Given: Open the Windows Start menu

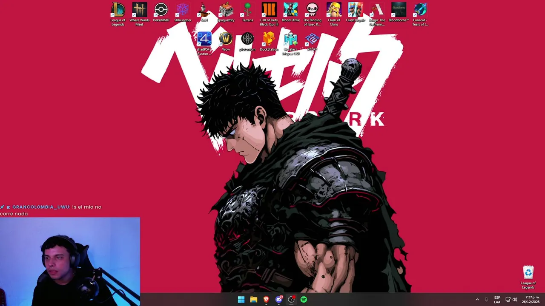Looking at the screenshot, I should coord(241,300).
